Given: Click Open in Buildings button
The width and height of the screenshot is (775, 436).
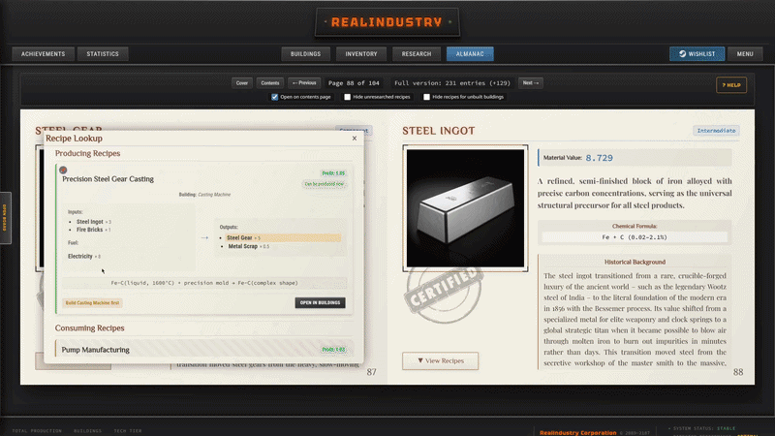Looking at the screenshot, I should tap(320, 302).
